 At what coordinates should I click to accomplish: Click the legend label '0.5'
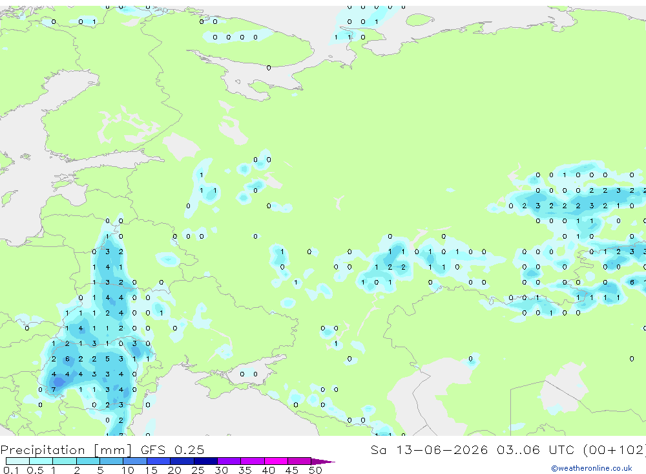tap(35, 470)
